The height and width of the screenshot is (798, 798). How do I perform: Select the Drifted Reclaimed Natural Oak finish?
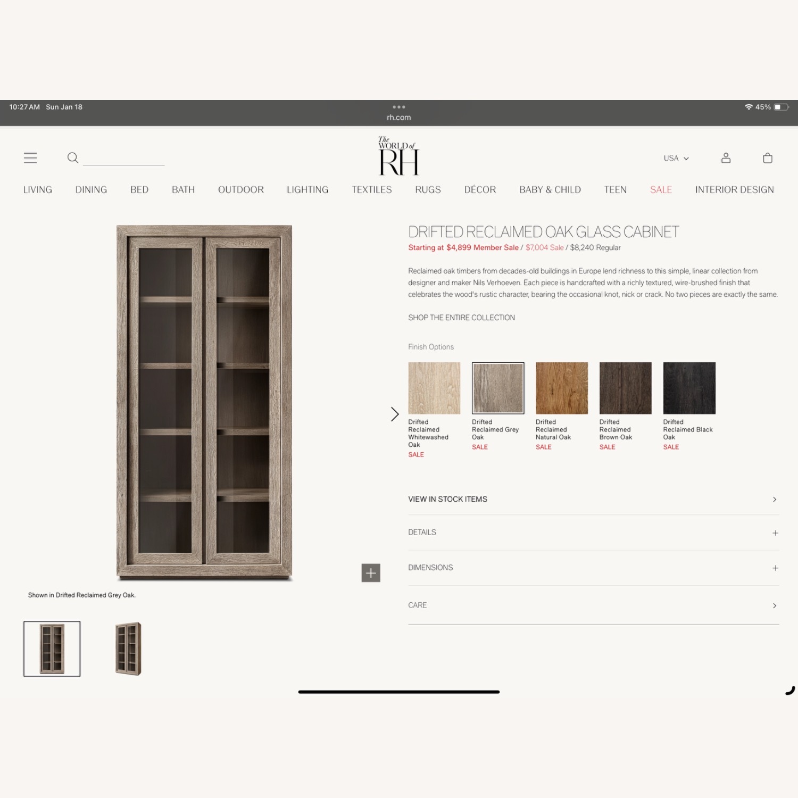pyautogui.click(x=562, y=388)
